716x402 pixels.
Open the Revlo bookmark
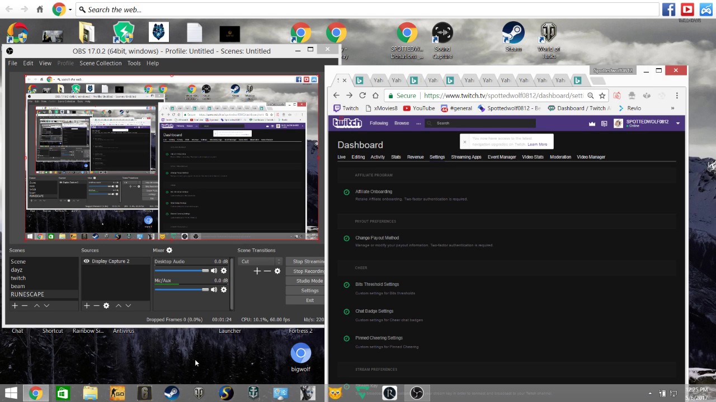point(629,108)
